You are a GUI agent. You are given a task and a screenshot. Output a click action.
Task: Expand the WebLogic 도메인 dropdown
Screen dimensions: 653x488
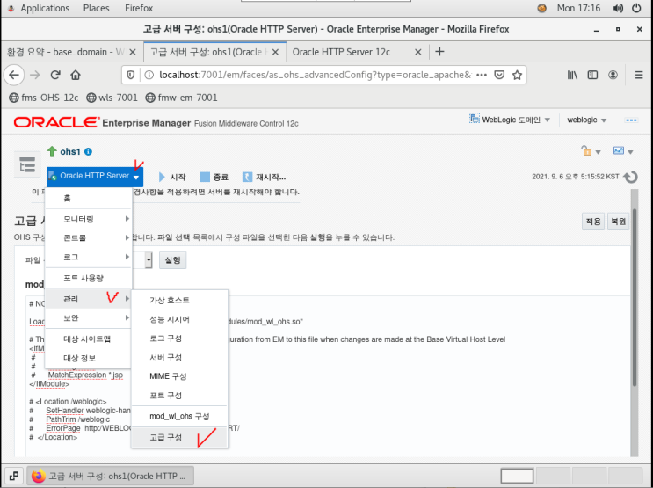(x=510, y=120)
